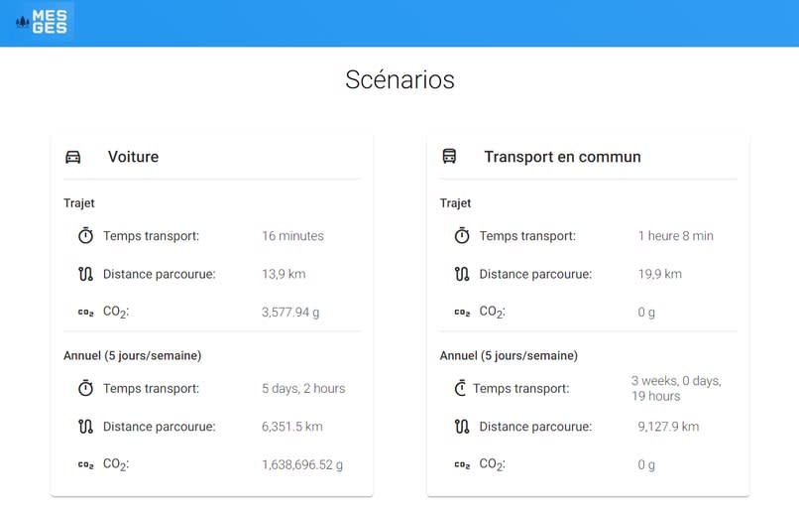Click the MES GES logo in header
Image resolution: width=799 pixels, height=509 pixels.
click(x=42, y=22)
